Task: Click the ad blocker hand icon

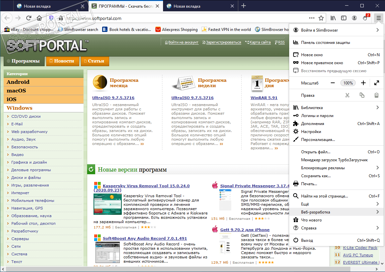Action: (x=366, y=18)
